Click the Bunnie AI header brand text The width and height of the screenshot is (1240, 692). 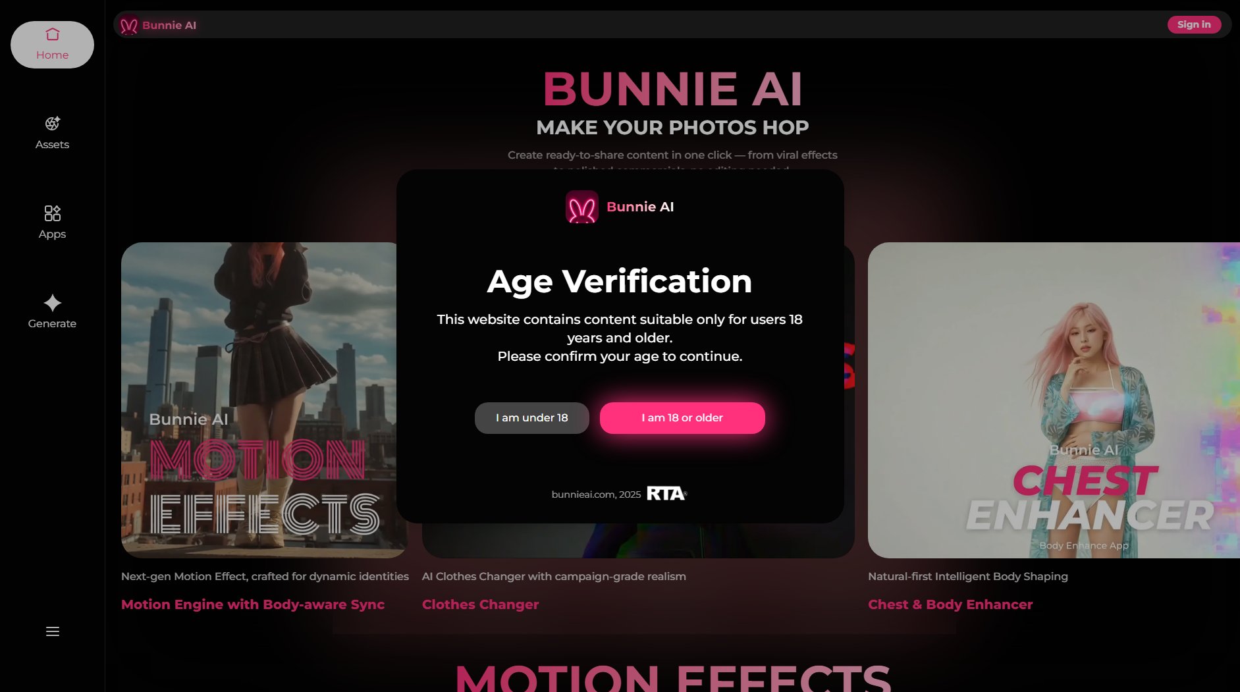coord(169,25)
